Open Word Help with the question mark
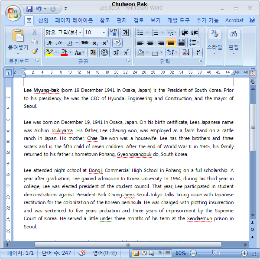260x260 pixels. pos(252,20)
